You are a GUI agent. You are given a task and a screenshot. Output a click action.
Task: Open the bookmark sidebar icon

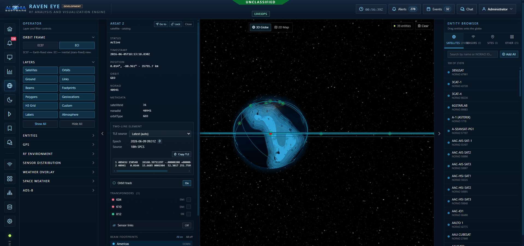tap(10, 128)
